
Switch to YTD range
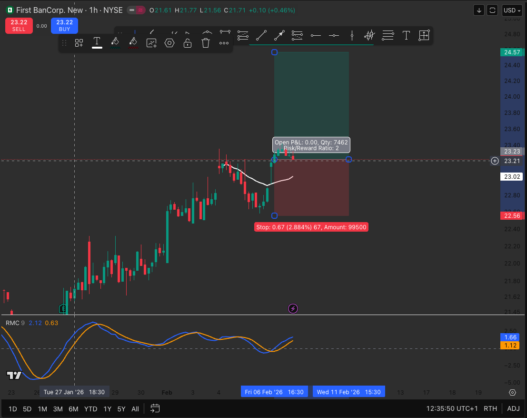point(90,409)
